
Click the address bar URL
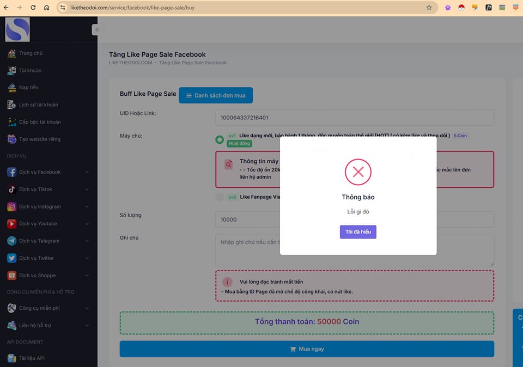[x=132, y=7]
